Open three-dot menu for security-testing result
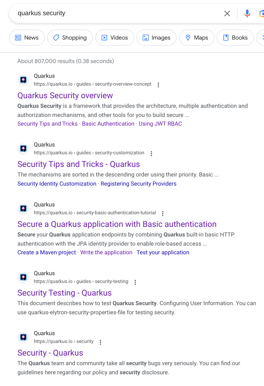This screenshot has height=386, width=264. click(135, 282)
